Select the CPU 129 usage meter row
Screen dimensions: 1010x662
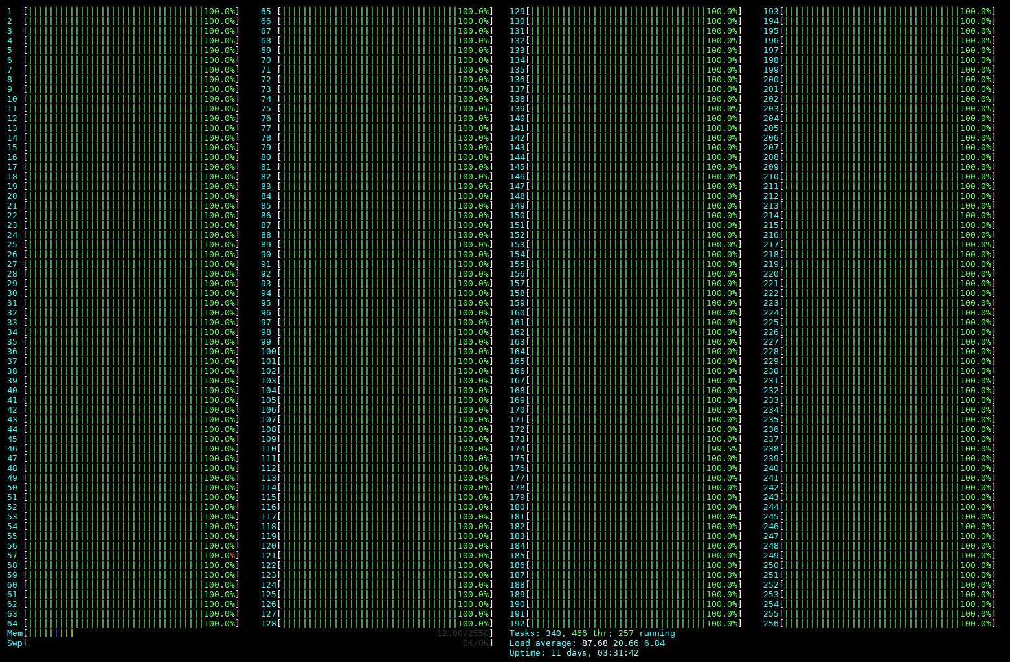[x=625, y=12]
